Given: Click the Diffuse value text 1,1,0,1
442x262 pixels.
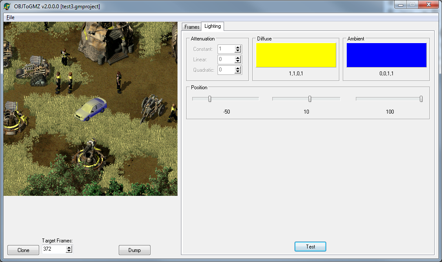Looking at the screenshot, I should 296,74.
